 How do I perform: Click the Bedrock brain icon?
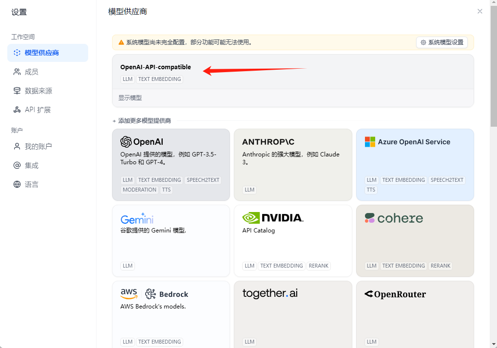[x=151, y=294]
